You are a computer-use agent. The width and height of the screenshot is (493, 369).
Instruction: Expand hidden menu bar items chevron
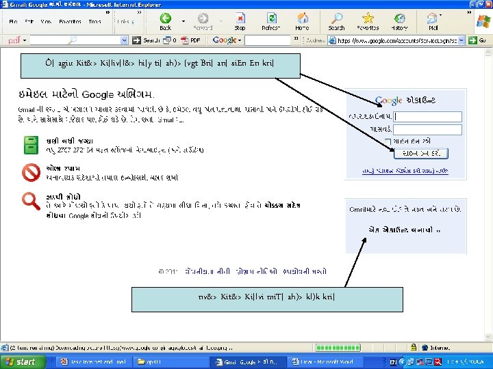[108, 12]
